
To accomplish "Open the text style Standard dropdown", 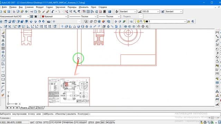I will point(135,11).
